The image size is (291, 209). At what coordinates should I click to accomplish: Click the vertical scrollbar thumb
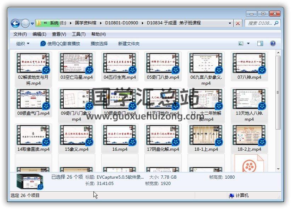click(278, 92)
